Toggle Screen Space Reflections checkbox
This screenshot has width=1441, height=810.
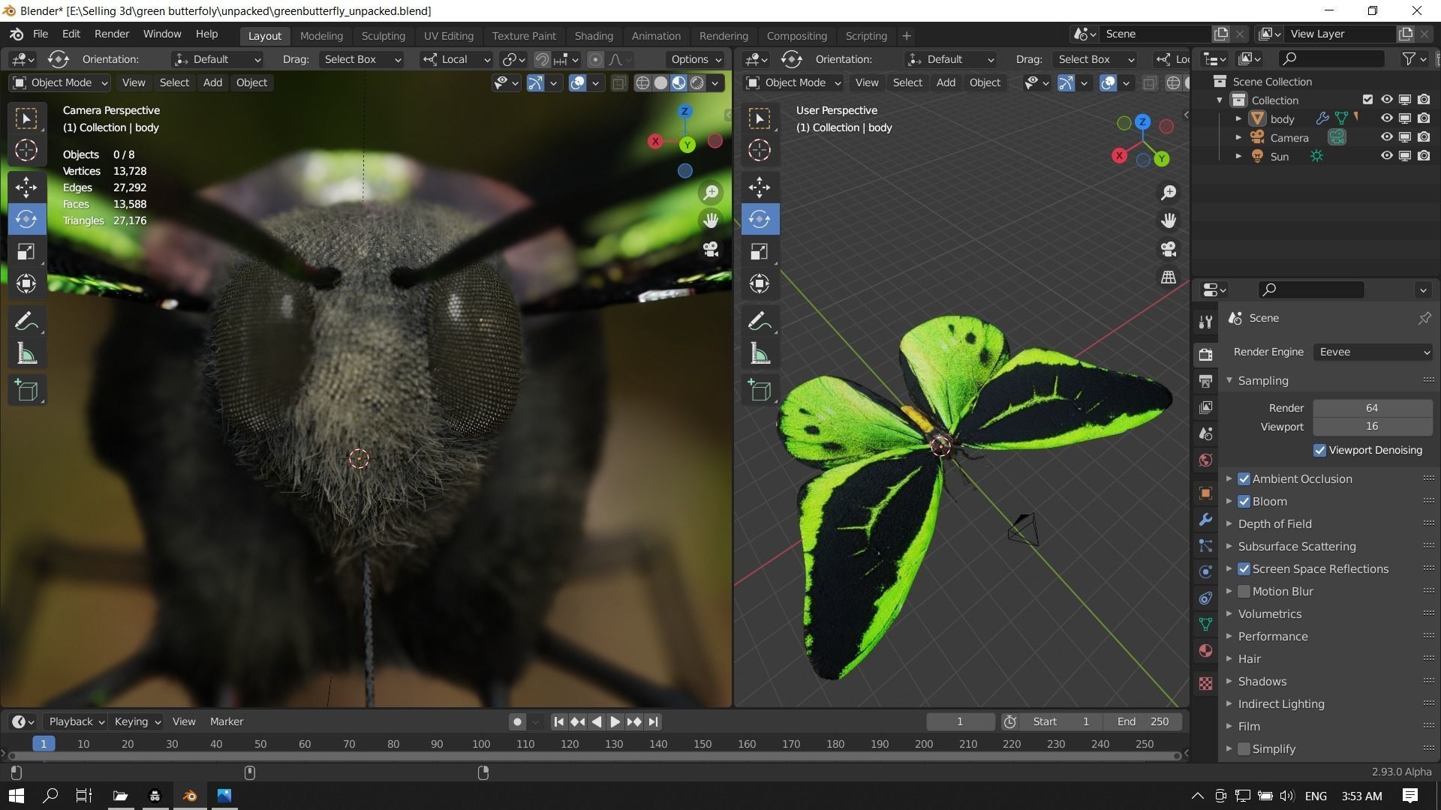point(1244,568)
